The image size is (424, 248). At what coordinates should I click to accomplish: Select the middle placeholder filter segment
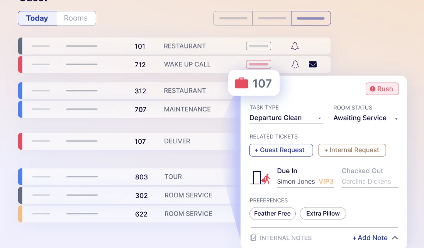tap(272, 19)
